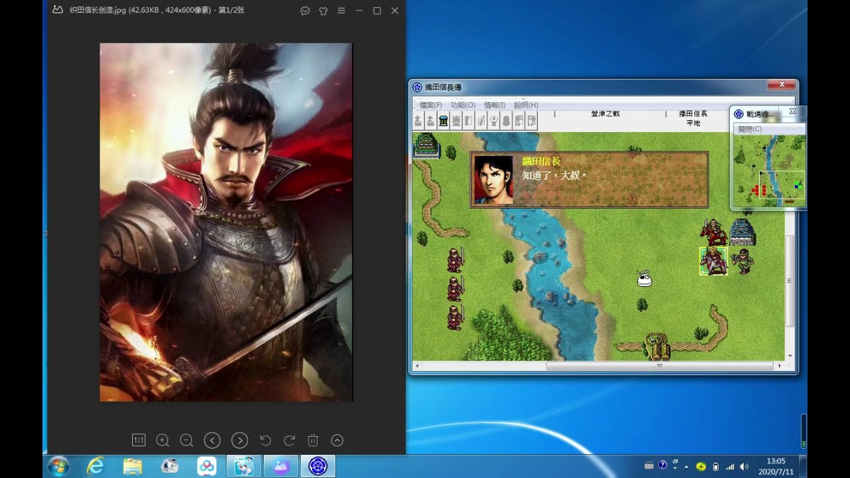Go to the next image

click(240, 440)
